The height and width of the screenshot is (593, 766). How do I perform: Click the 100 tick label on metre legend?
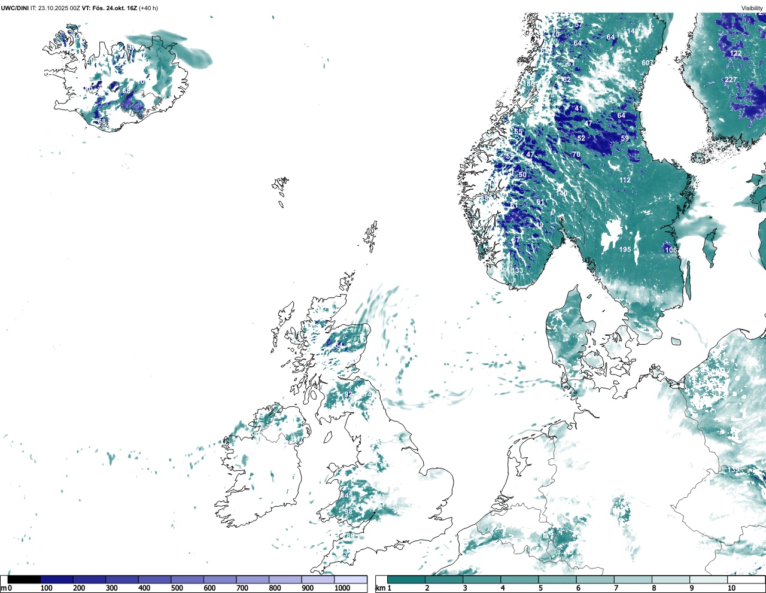pos(46,588)
